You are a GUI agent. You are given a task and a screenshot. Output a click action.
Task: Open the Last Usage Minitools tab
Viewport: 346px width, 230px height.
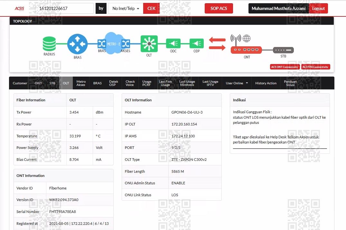pyautogui.click(x=187, y=83)
